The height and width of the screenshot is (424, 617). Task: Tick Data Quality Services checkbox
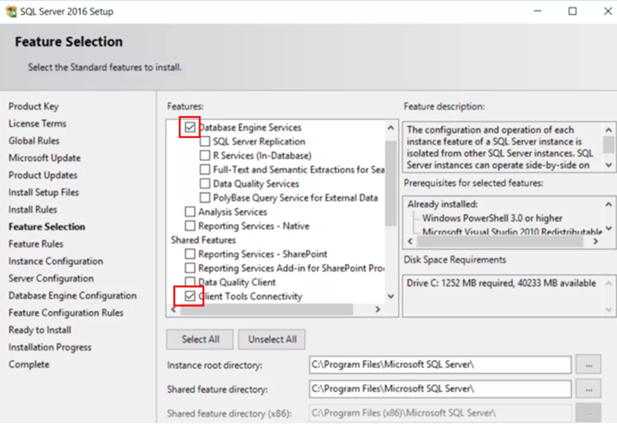point(205,183)
